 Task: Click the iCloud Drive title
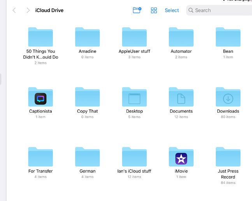(x=49, y=10)
